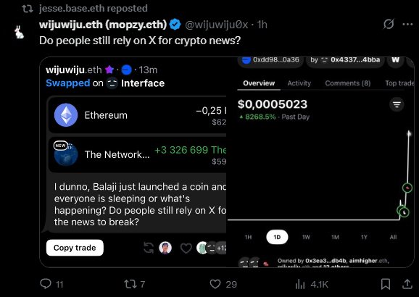Select the 1M chart range
Viewport: 419px width, 297px height.
pyautogui.click(x=335, y=237)
